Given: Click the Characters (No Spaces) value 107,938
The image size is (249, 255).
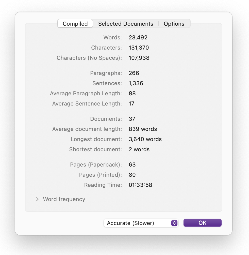Looking at the screenshot, I should [x=139, y=58].
